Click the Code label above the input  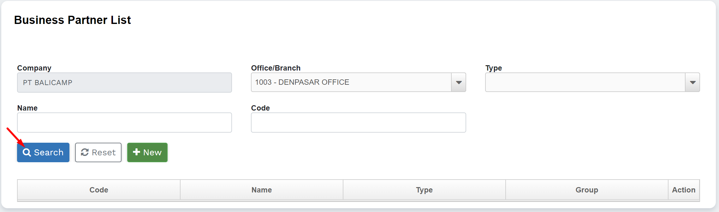(260, 108)
